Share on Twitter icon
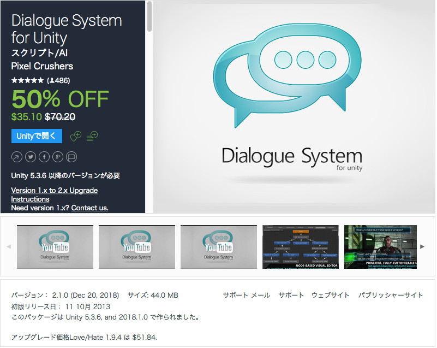Image resolution: width=437 pixels, height=348 pixels. (x=31, y=157)
